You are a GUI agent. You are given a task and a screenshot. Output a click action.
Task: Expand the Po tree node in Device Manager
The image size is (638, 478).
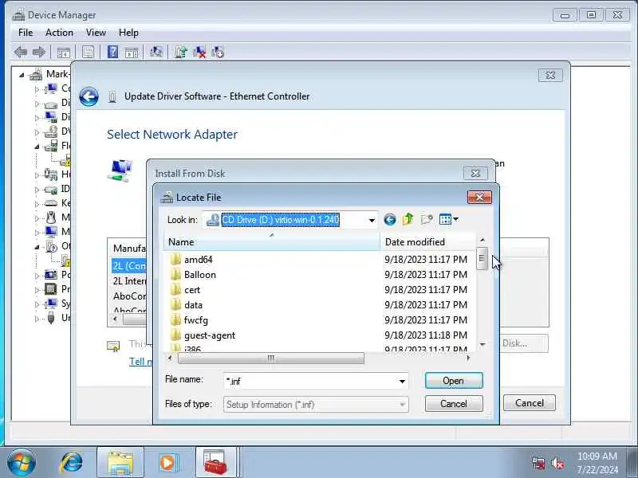pyautogui.click(x=37, y=276)
